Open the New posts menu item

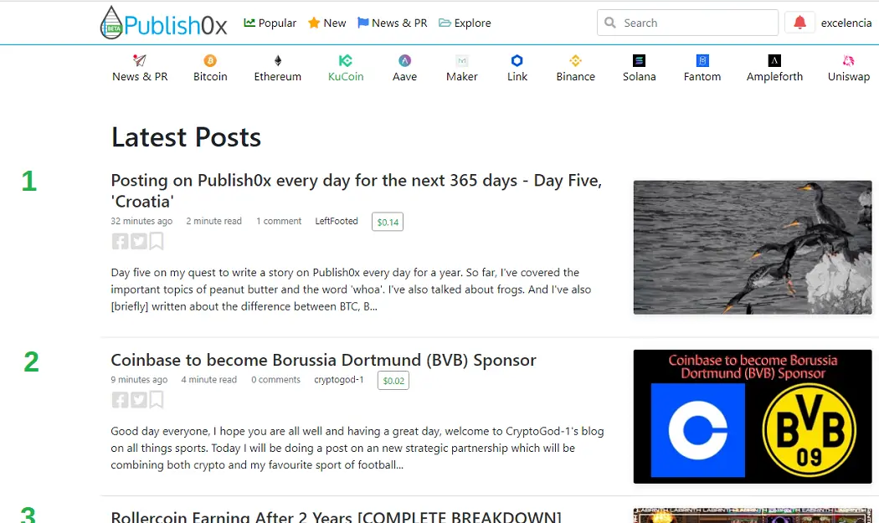(x=326, y=23)
